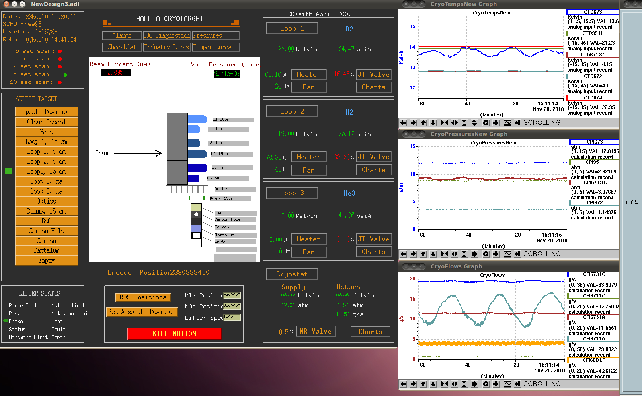Zoom out Y axis on CryoFlows graph
Viewport: 642px width, 396px height.
(474, 384)
